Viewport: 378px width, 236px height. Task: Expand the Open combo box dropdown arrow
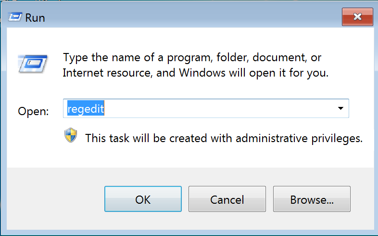pyautogui.click(x=340, y=109)
